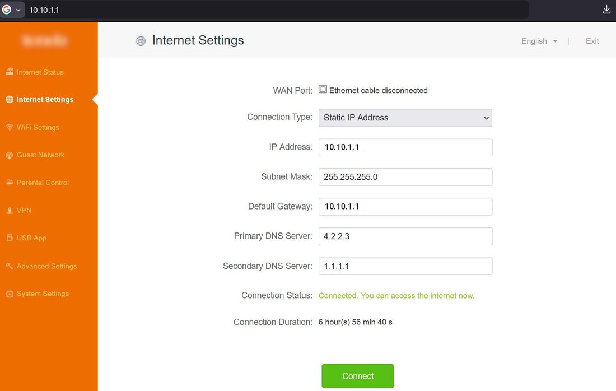Open the English language dropdown
The image size is (616, 391).
tap(539, 41)
